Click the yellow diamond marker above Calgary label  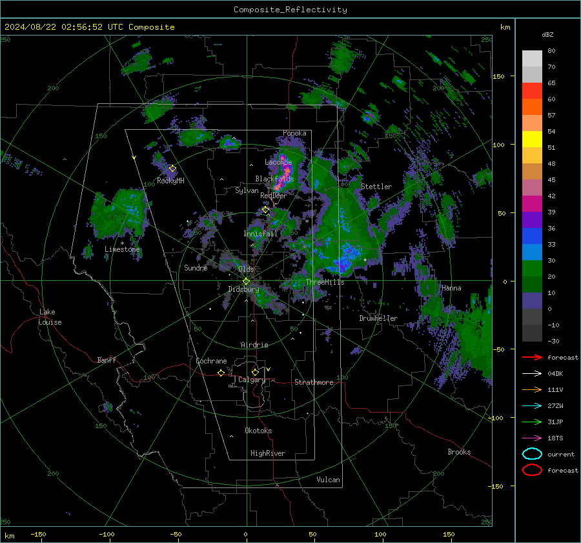tap(255, 372)
